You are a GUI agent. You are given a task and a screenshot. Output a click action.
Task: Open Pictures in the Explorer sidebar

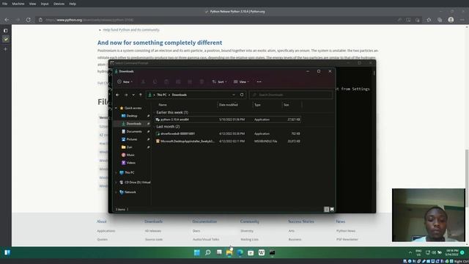tap(132, 139)
